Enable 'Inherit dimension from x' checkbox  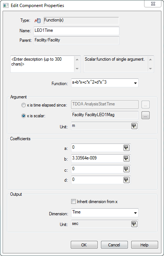74,202
